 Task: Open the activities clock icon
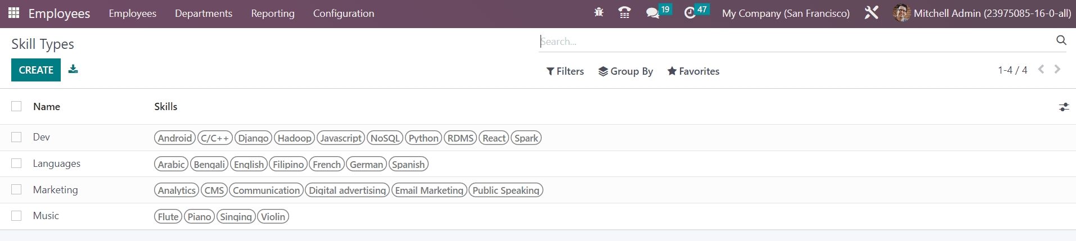tap(690, 13)
